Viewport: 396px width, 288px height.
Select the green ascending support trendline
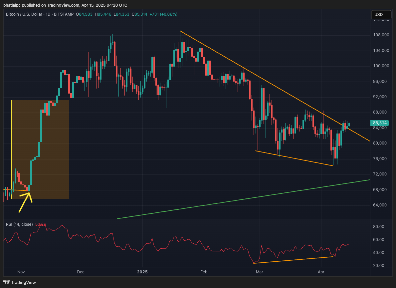pyautogui.click(x=243, y=200)
